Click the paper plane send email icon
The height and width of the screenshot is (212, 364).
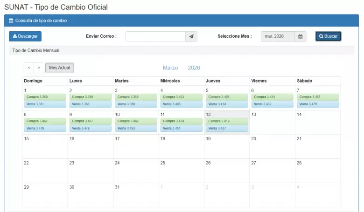click(x=191, y=36)
